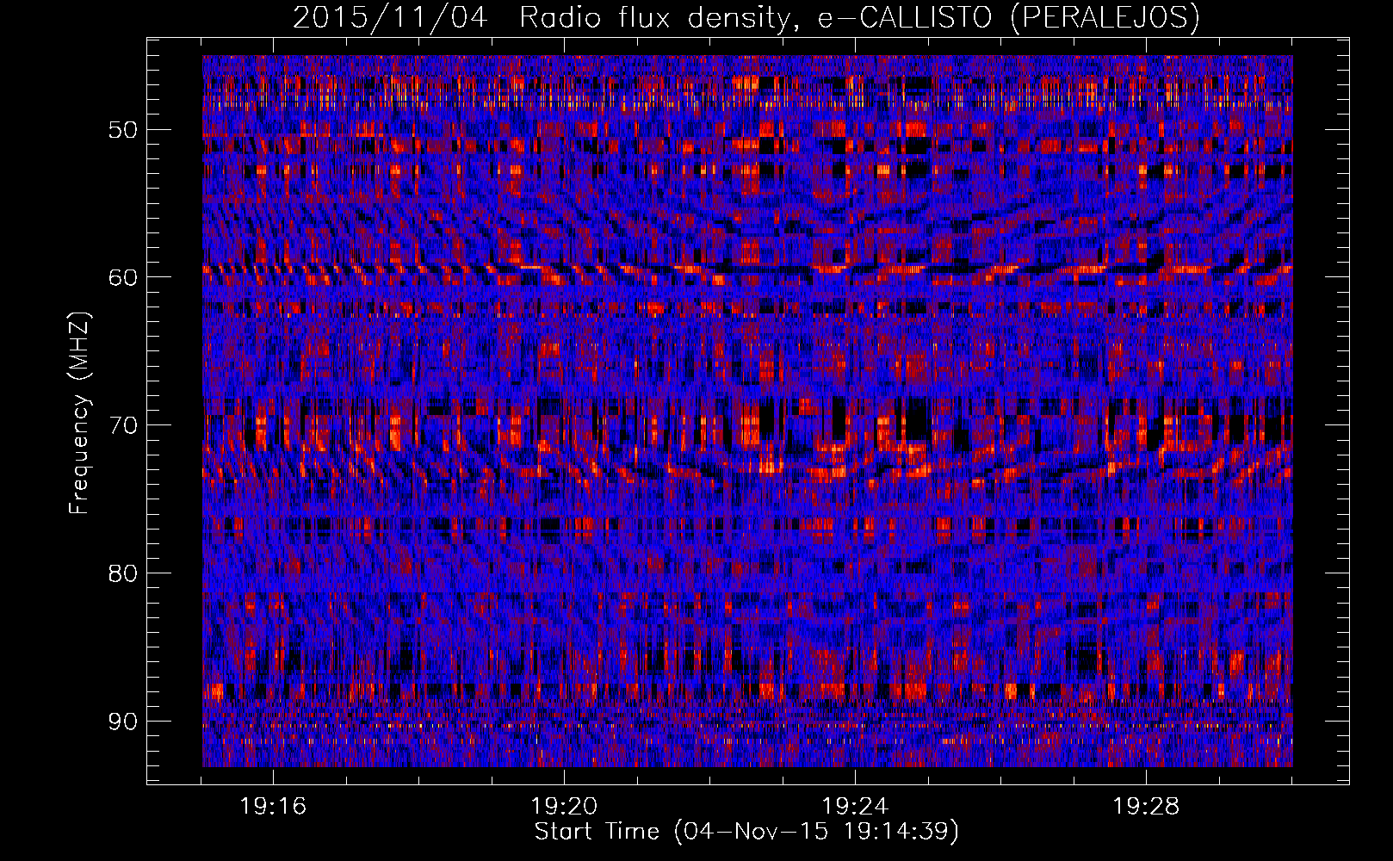Click the frequency tick label '90'
1393x861 pixels.
[122, 722]
